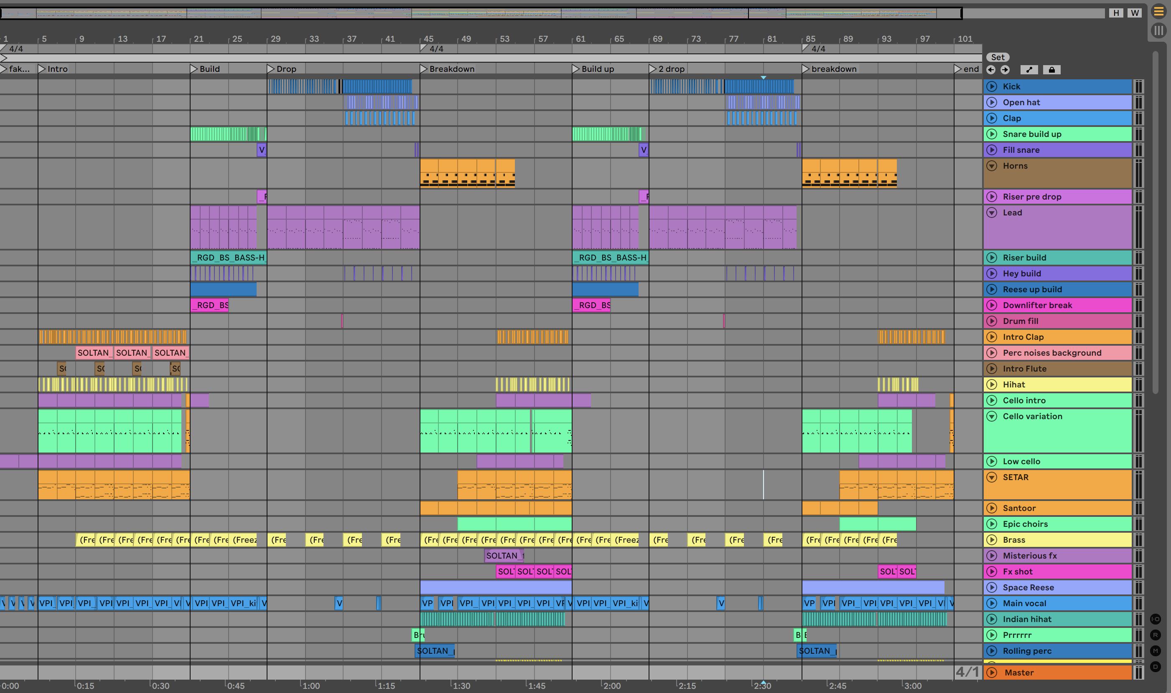Click the Set locator button
The image size is (1171, 693).
pyautogui.click(x=998, y=57)
